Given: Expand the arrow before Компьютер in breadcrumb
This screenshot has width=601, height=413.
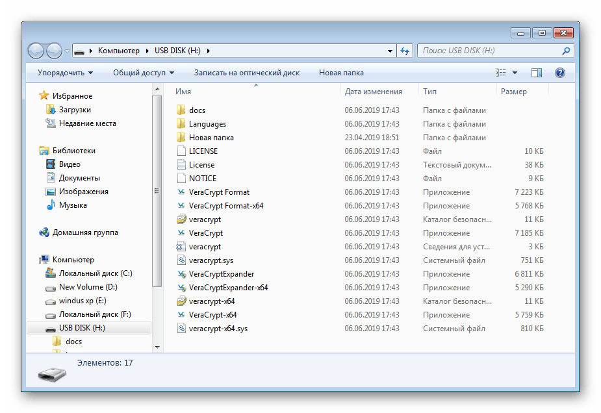Looking at the screenshot, I should coord(91,51).
